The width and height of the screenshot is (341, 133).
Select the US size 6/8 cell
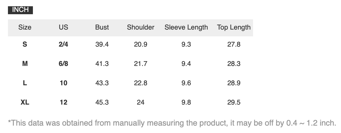[64, 64]
